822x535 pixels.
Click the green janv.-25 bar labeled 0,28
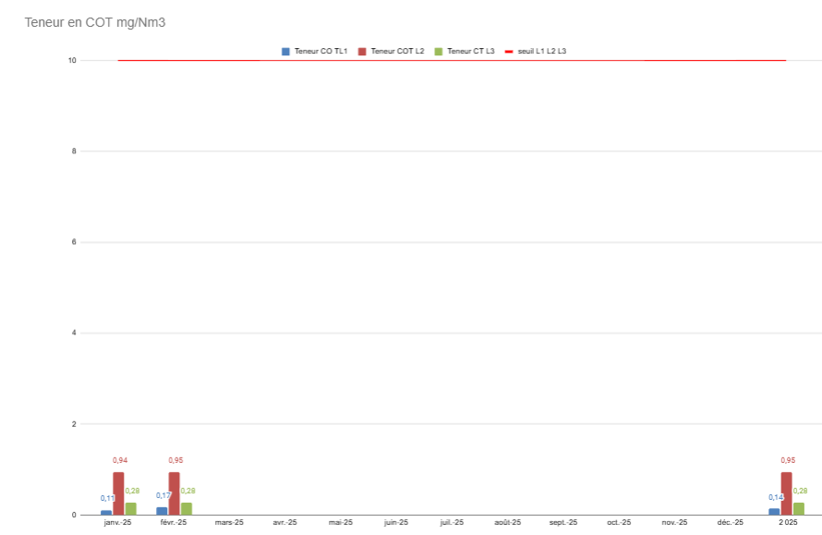tap(130, 509)
